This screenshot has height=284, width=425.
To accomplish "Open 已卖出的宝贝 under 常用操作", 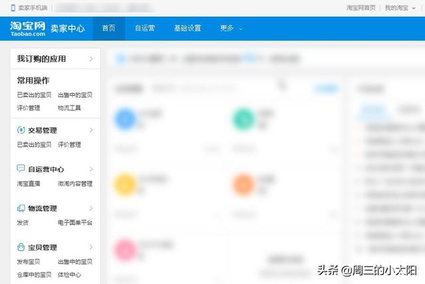I will [34, 95].
